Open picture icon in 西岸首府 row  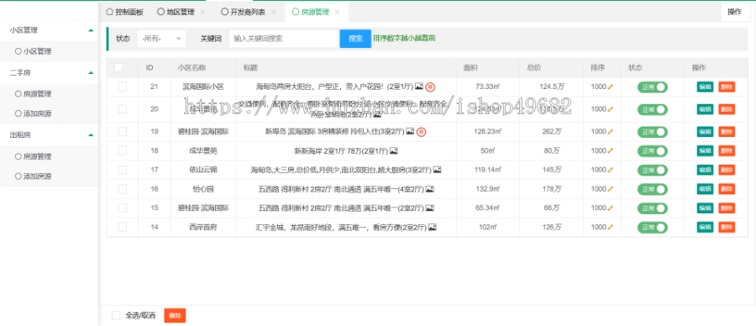[x=433, y=227]
